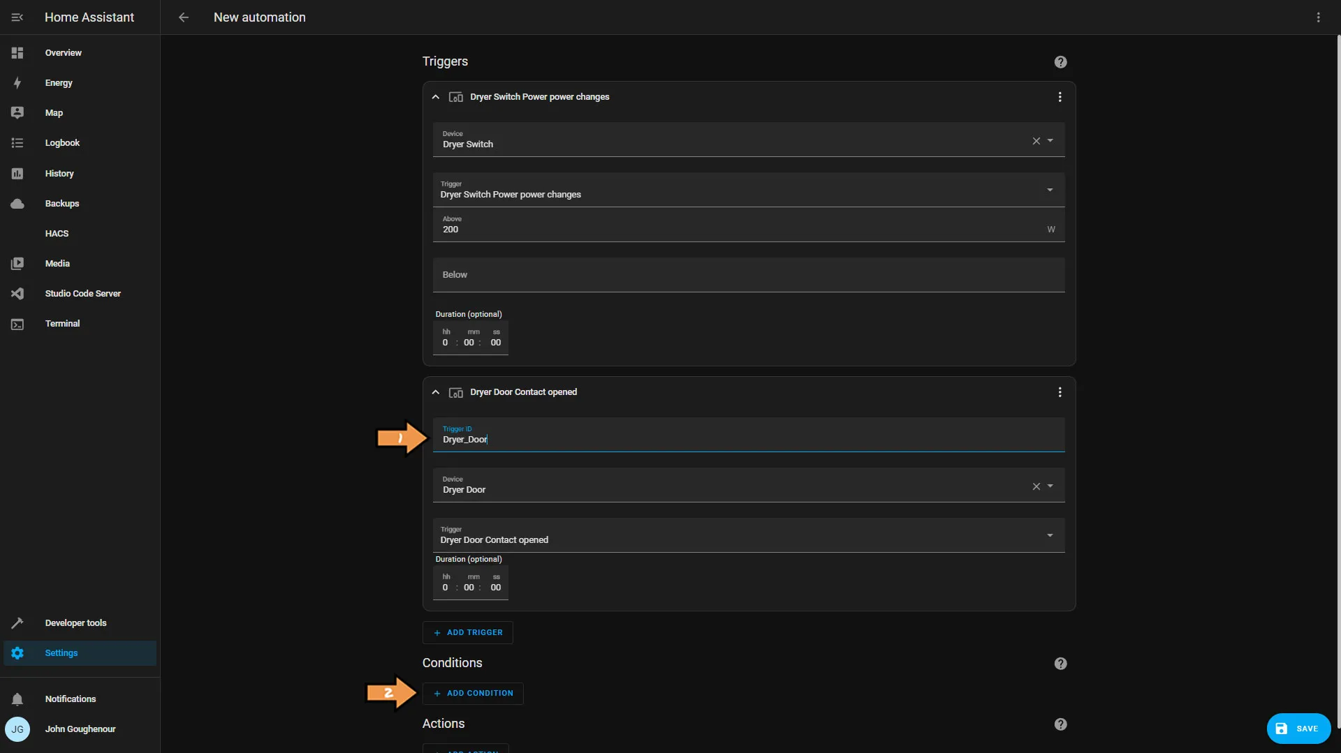The height and width of the screenshot is (753, 1341).
Task: Open Overview in the sidebar
Action: (x=80, y=53)
